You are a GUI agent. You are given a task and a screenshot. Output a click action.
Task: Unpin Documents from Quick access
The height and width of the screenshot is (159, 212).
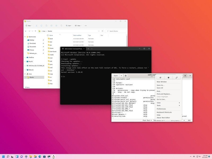coord(43,46)
